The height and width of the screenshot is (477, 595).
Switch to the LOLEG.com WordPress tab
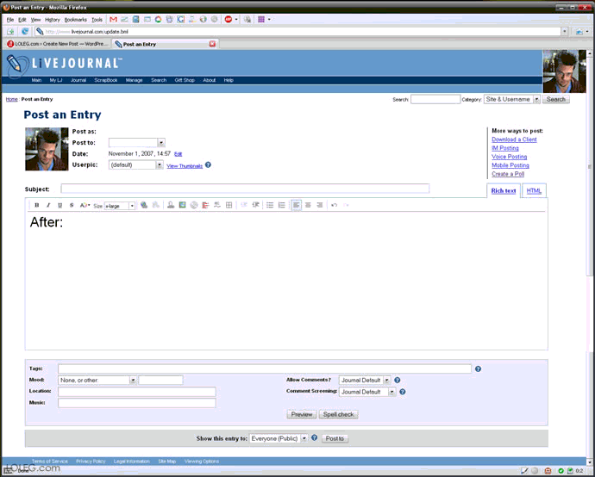tap(57, 44)
